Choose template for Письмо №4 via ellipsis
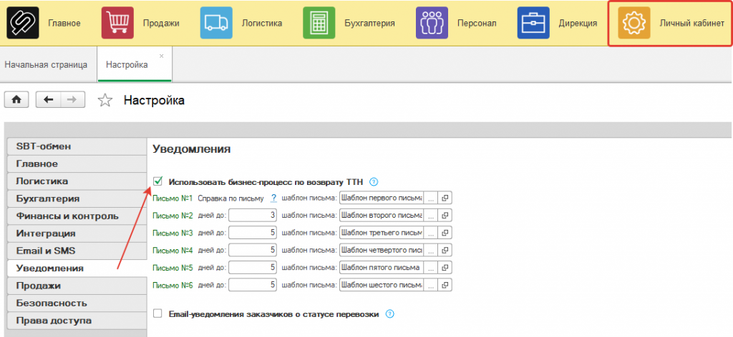Screen dimensions: 733x337 (x=430, y=250)
